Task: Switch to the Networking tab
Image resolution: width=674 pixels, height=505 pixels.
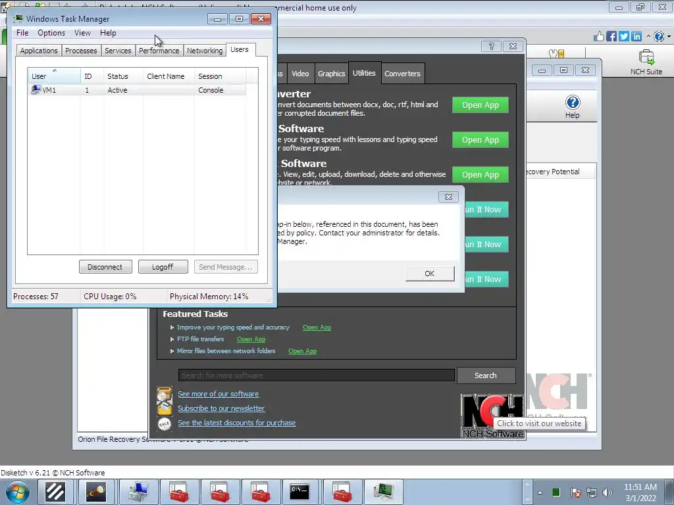Action: click(x=205, y=51)
